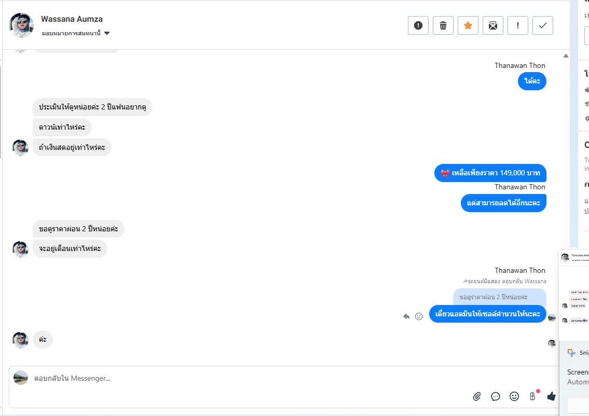This screenshot has height=416, width=589.
Task: Toggle the exclamation priority button
Action: [518, 25]
